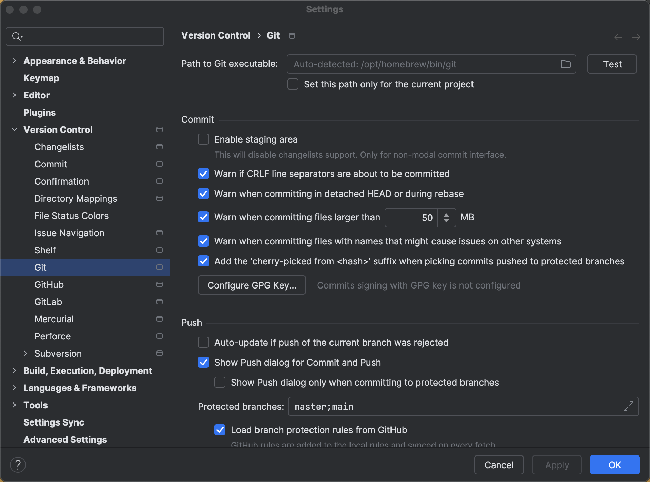Select GitHub in the settings sidebar

[x=49, y=284]
